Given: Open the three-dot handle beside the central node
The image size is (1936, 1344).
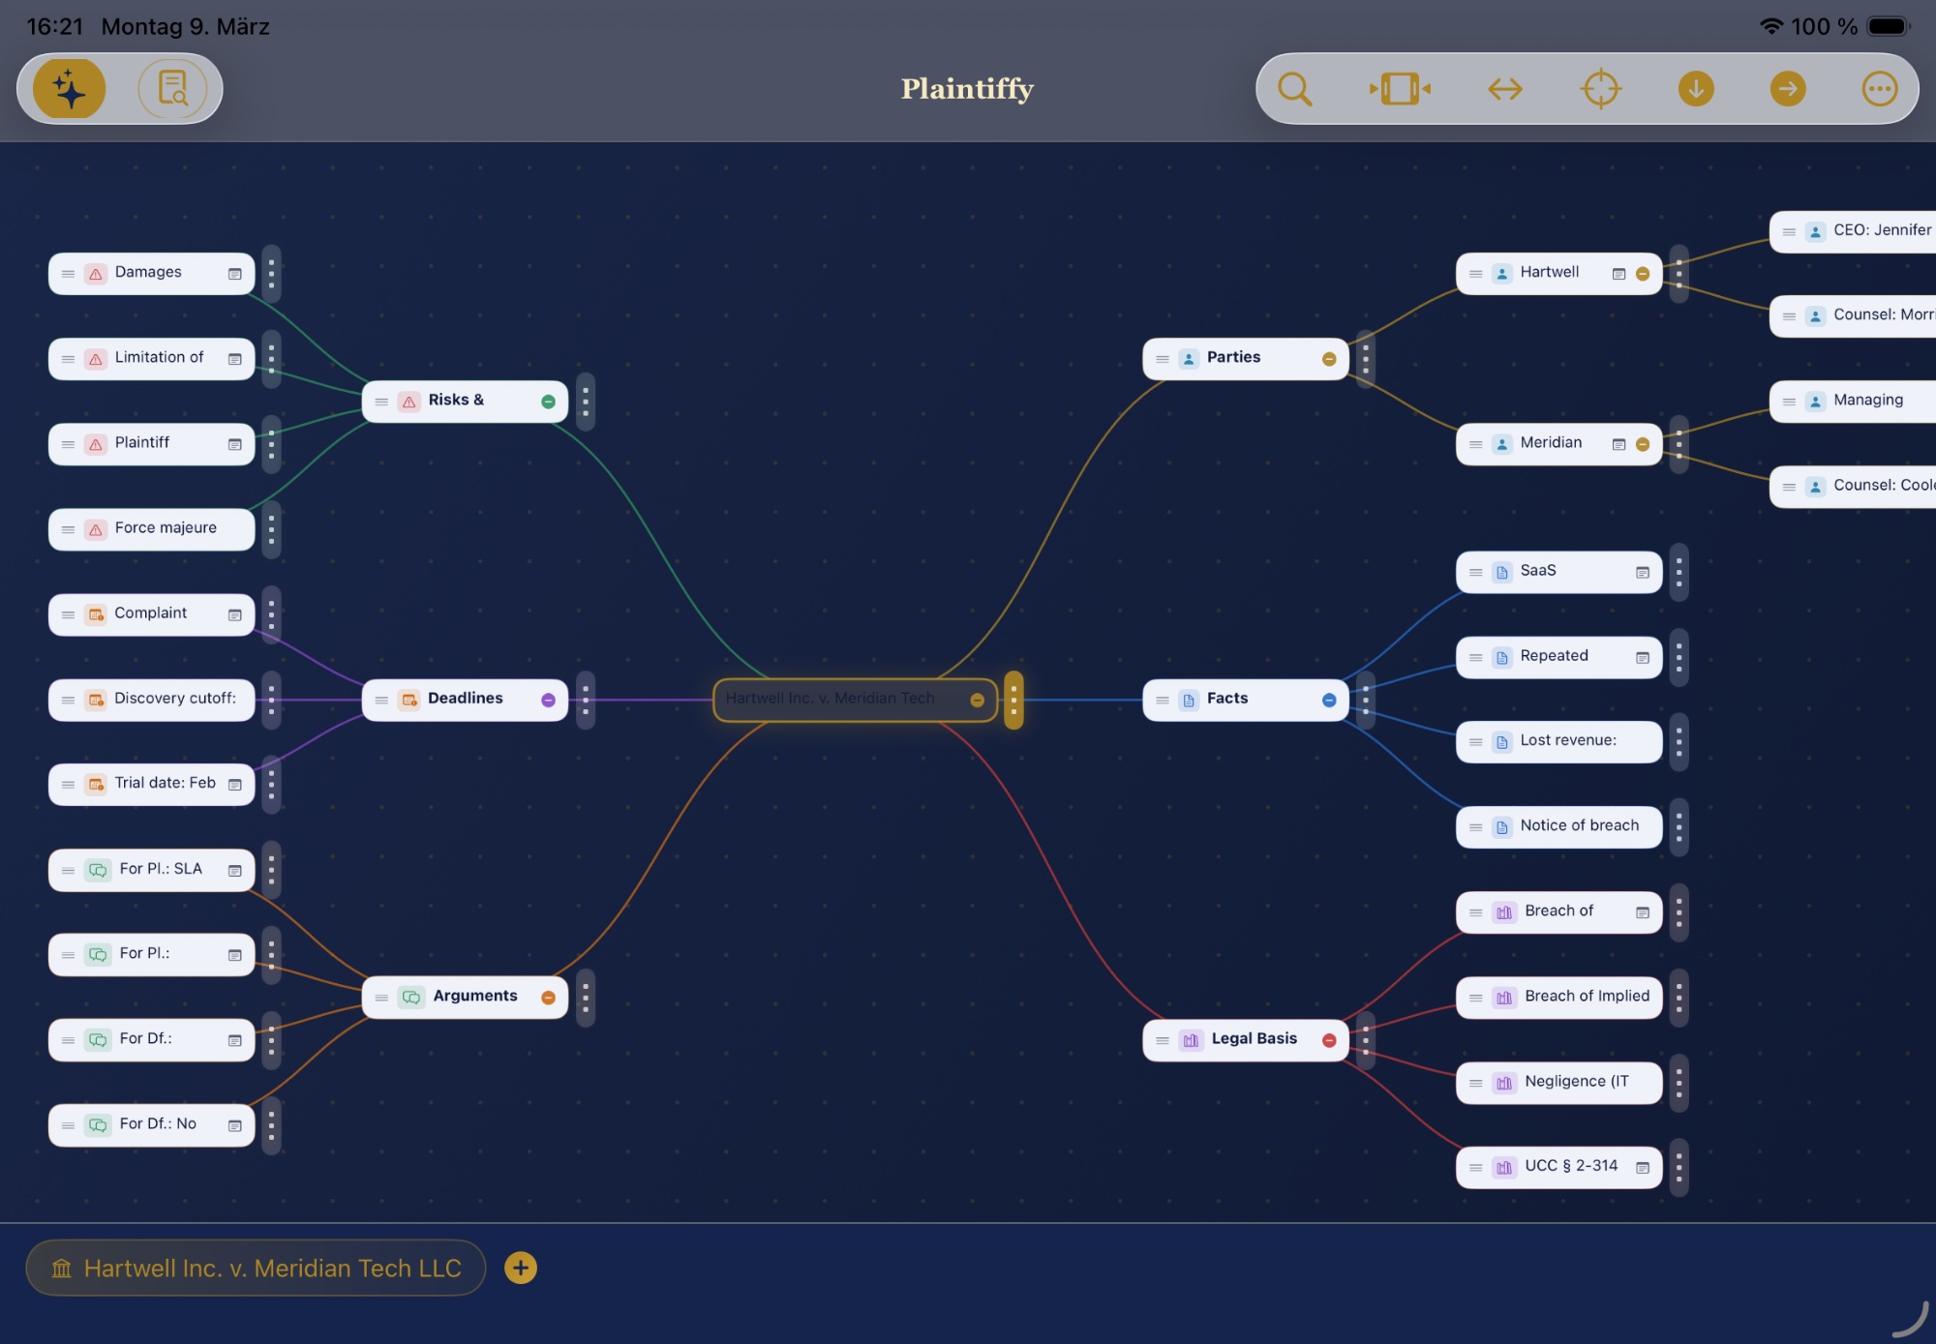Looking at the screenshot, I should [1014, 699].
